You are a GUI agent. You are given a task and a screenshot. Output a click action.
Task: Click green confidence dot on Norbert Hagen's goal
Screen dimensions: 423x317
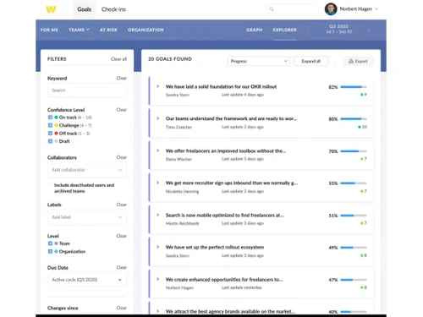pos(361,287)
